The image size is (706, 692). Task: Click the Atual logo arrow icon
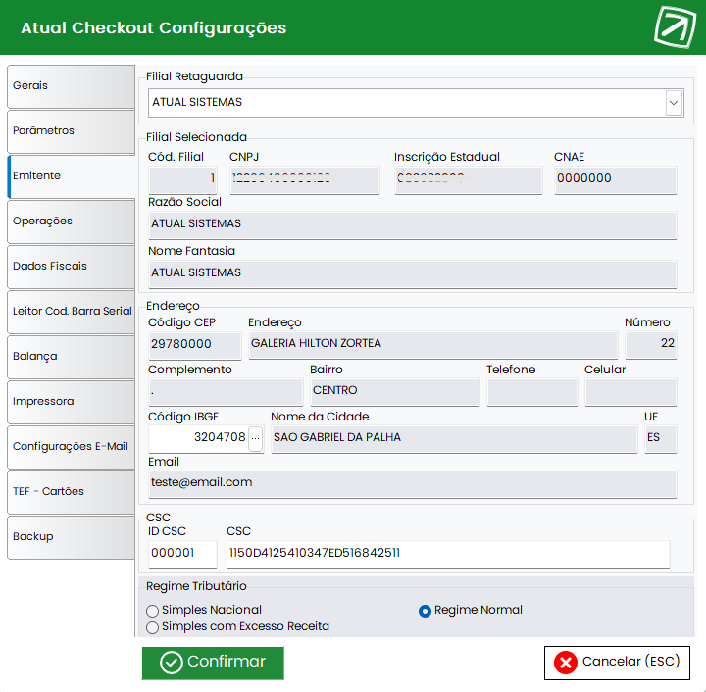[675, 26]
